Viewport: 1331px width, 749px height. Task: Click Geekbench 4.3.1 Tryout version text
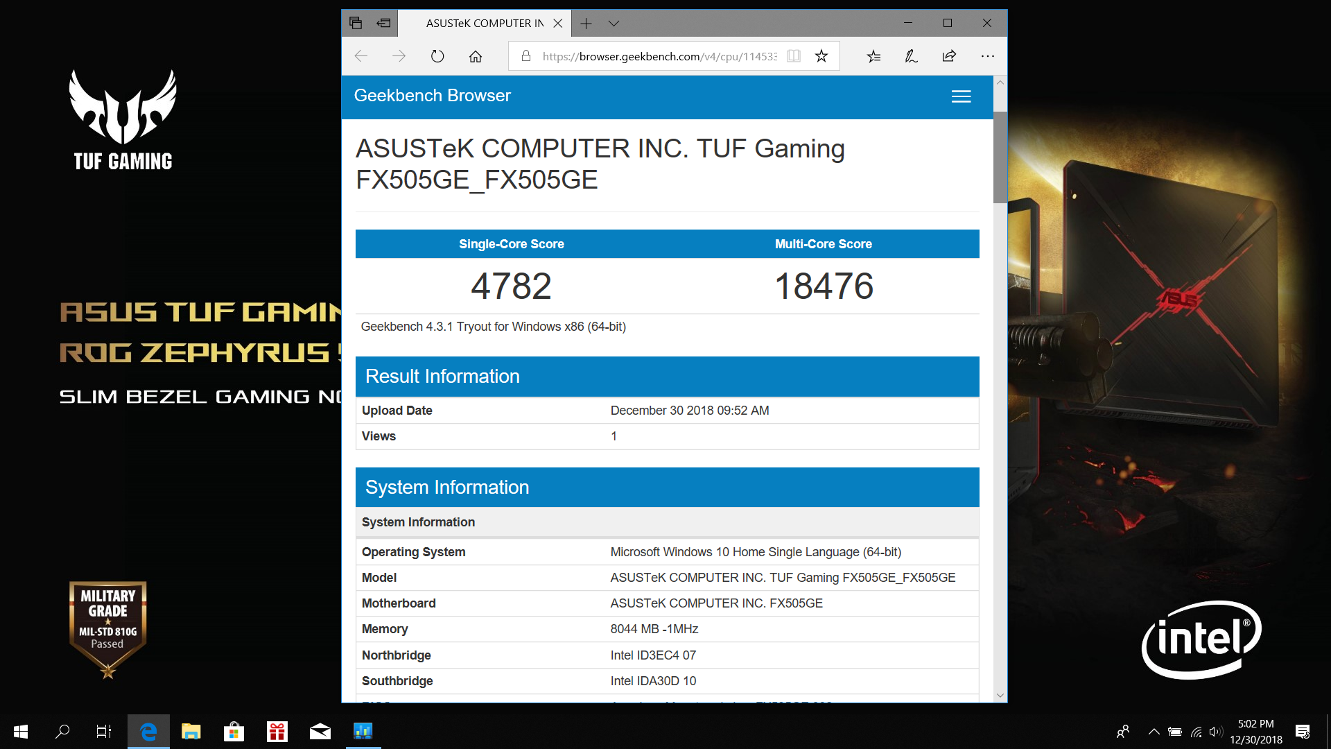click(493, 327)
